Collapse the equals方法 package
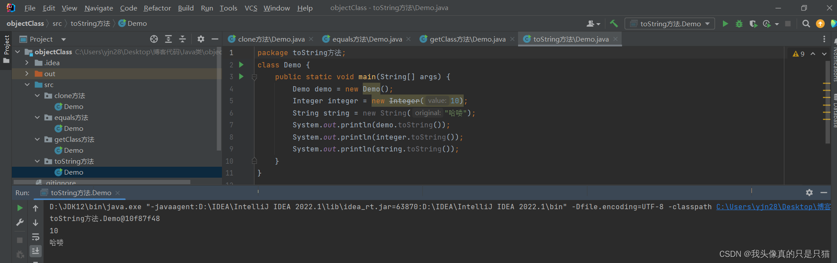The image size is (837, 263). pos(37,117)
